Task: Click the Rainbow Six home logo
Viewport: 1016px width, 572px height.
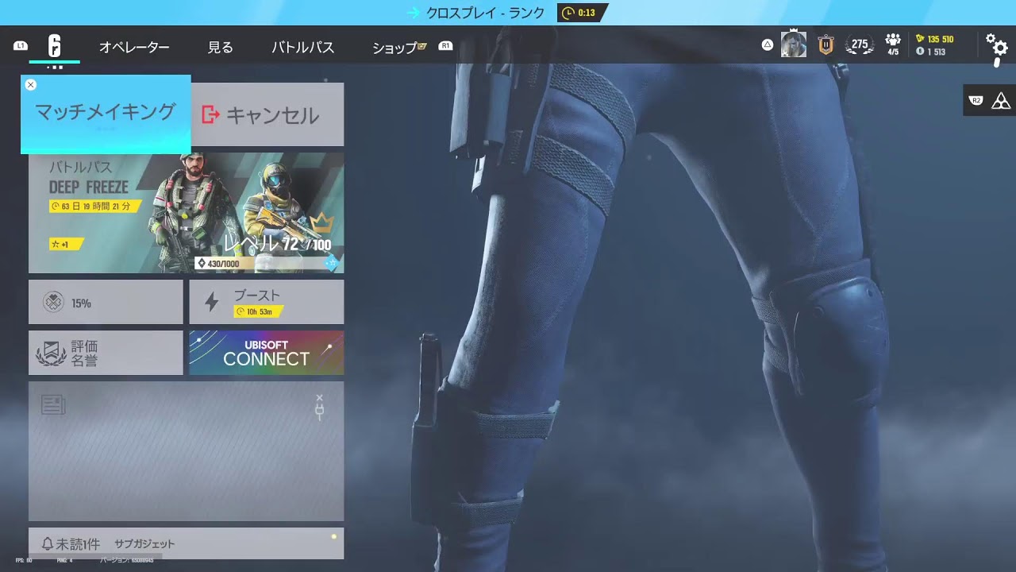Action: 55,46
